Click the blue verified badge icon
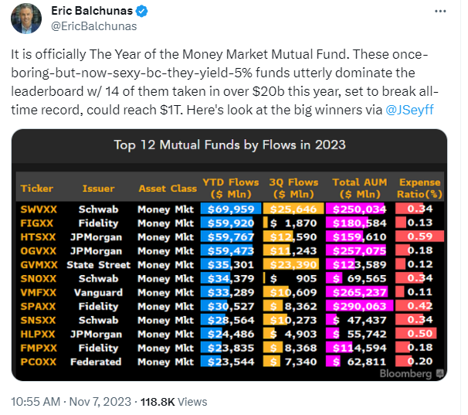468x415 pixels. 141,11
